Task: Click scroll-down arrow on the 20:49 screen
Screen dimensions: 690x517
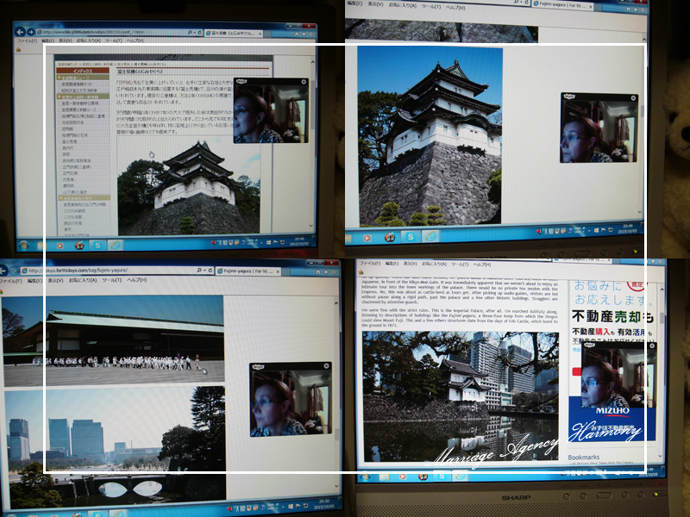Action: coord(640,212)
